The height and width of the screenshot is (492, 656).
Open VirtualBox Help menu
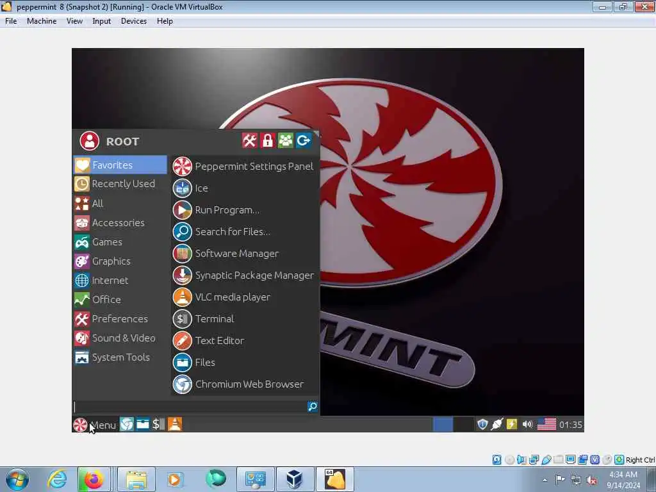tap(165, 21)
